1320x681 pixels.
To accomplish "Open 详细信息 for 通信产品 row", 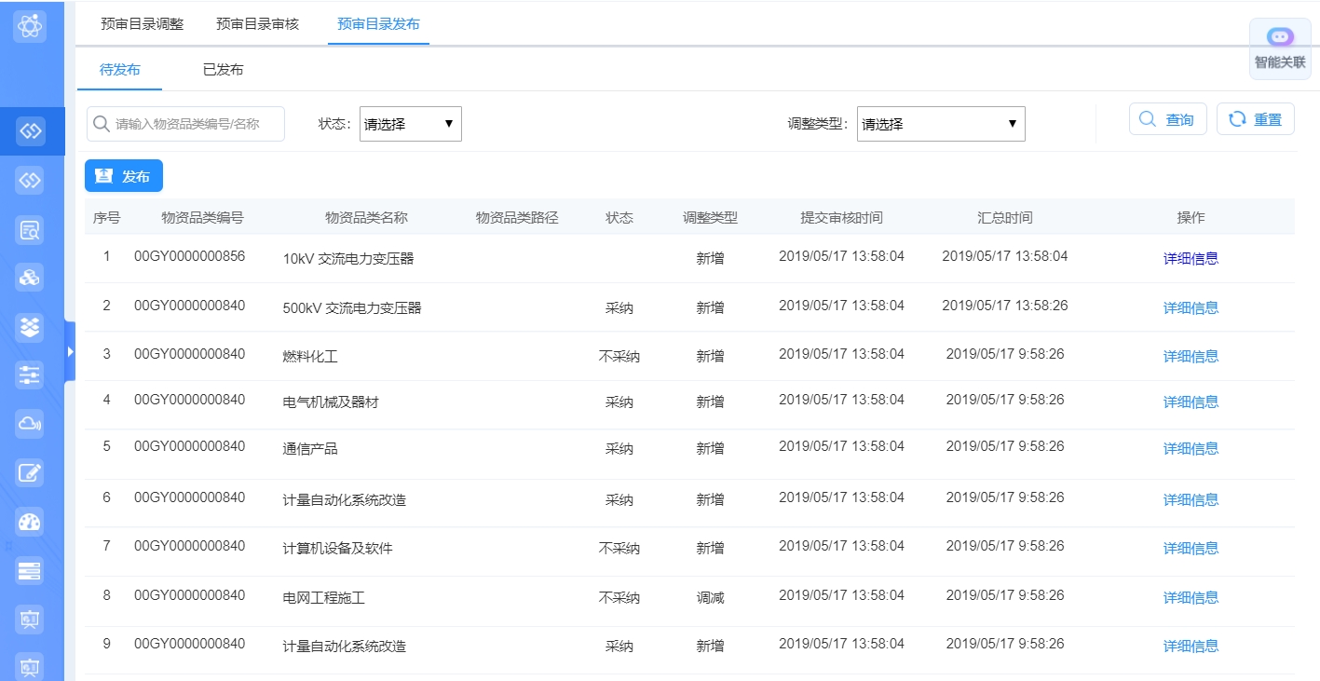I will click(1191, 448).
